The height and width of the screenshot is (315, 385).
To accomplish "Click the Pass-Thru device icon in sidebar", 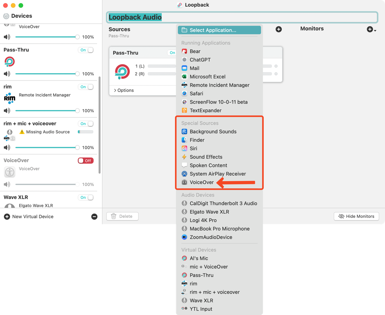I will 10,62.
